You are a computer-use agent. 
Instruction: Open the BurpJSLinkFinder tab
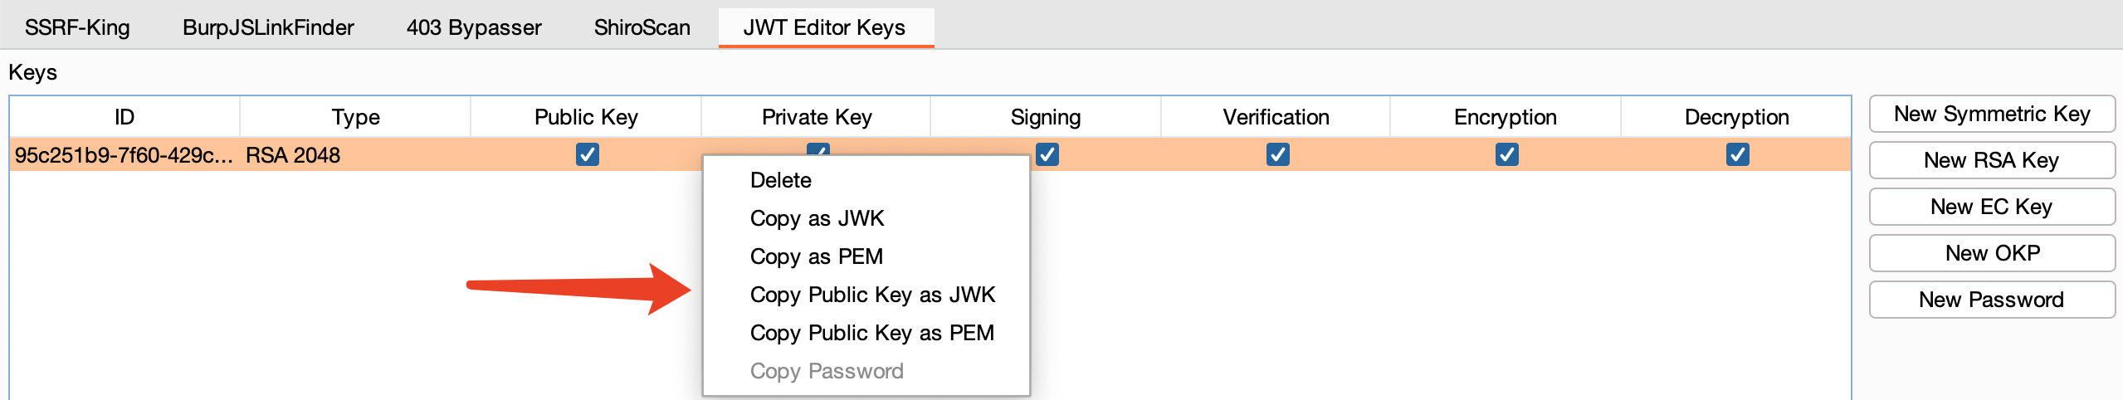[268, 27]
